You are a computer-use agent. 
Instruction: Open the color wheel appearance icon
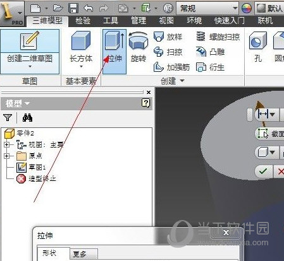(x=247, y=8)
